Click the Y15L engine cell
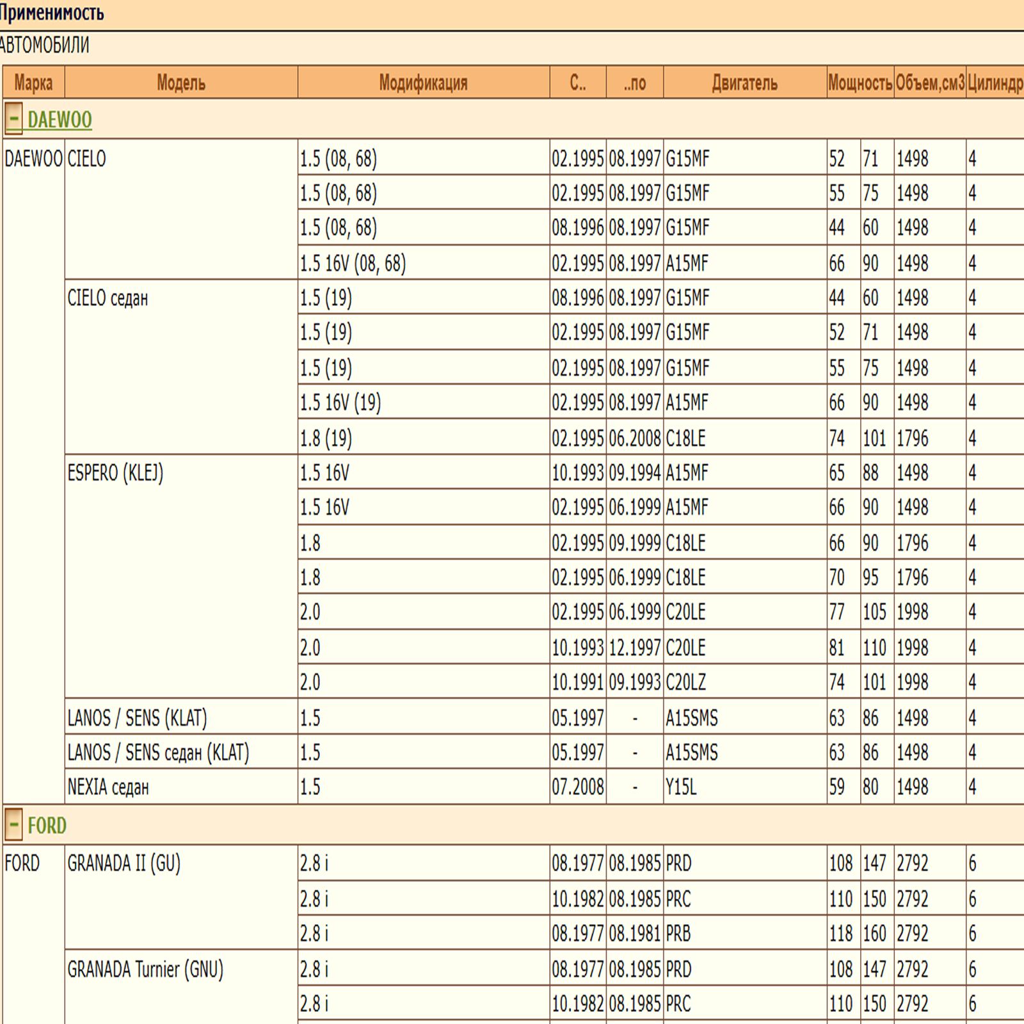Viewport: 1024px width, 1024px height. (681, 787)
